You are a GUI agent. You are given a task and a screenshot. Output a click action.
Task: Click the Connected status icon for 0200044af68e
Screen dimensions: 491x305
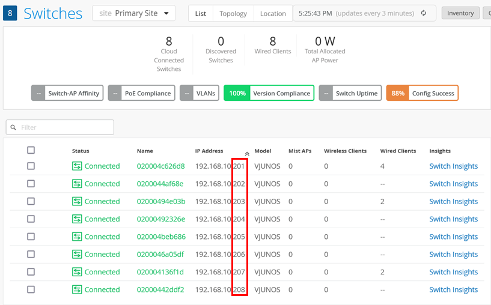click(77, 184)
